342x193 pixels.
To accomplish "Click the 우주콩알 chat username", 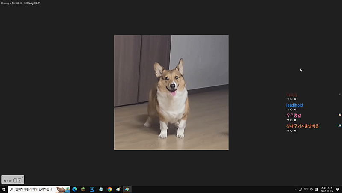I will [294, 116].
